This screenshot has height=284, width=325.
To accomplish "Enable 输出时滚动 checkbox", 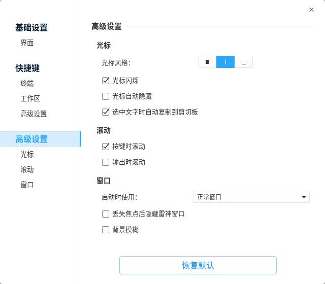I will coord(106,162).
